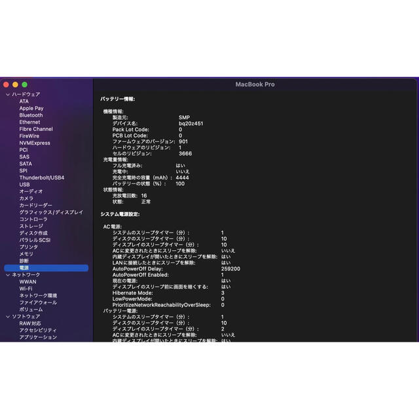
Task: Click device name value bq20z451
Action: 191,124
